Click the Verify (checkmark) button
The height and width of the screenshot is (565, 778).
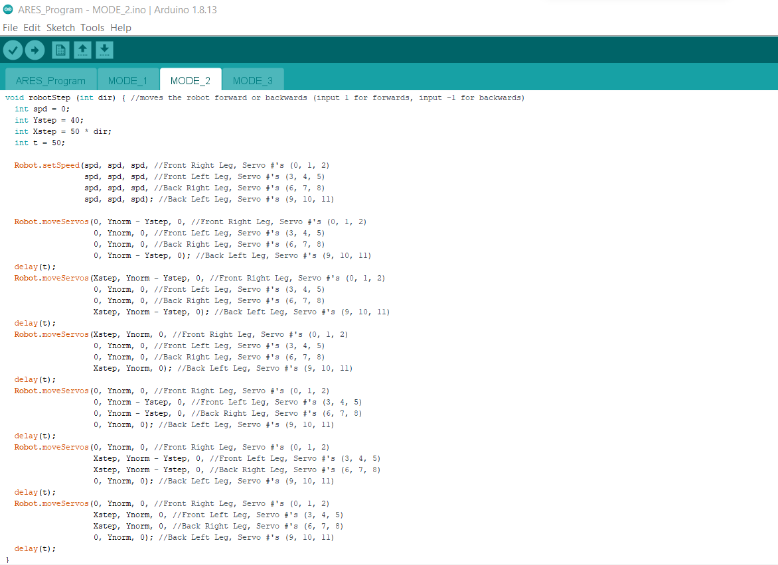[x=13, y=50]
